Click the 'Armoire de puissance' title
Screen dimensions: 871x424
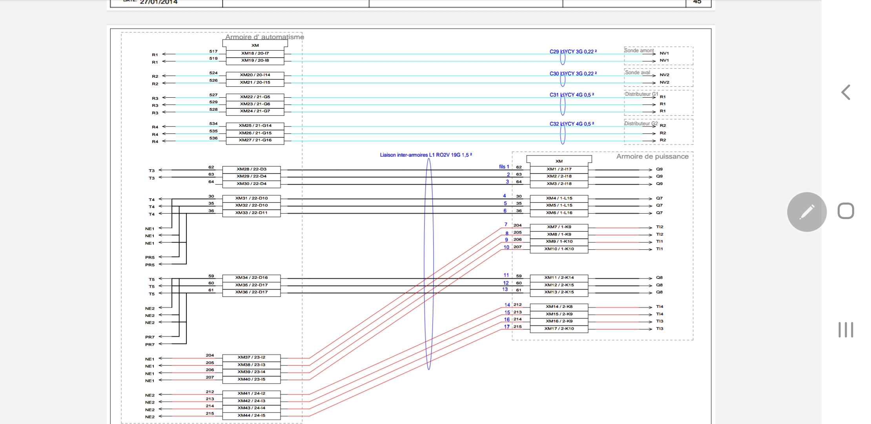pyautogui.click(x=652, y=156)
